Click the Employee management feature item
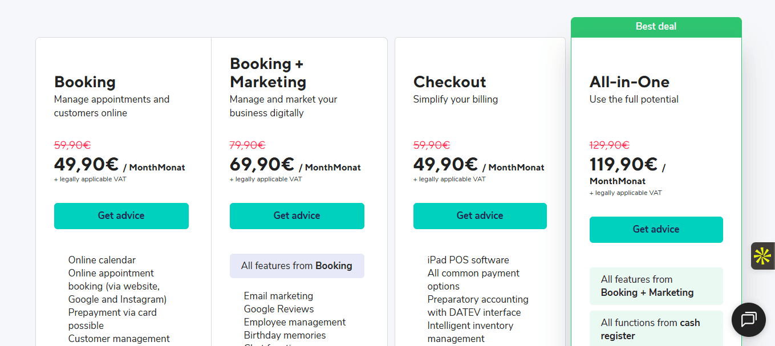The height and width of the screenshot is (346, 775). coord(295,322)
